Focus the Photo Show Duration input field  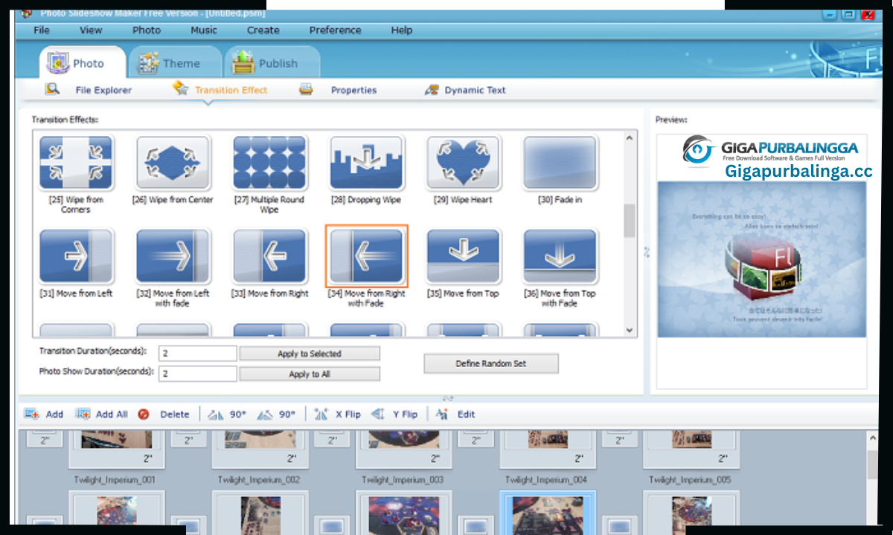pos(198,374)
